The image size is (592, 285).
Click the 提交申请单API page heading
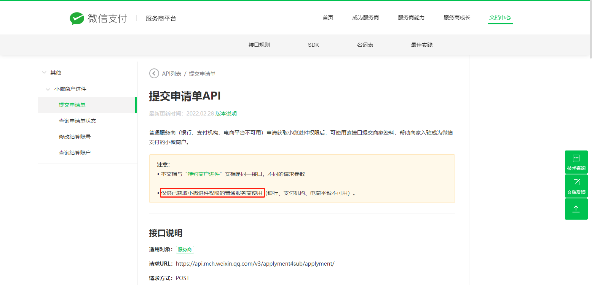click(185, 96)
